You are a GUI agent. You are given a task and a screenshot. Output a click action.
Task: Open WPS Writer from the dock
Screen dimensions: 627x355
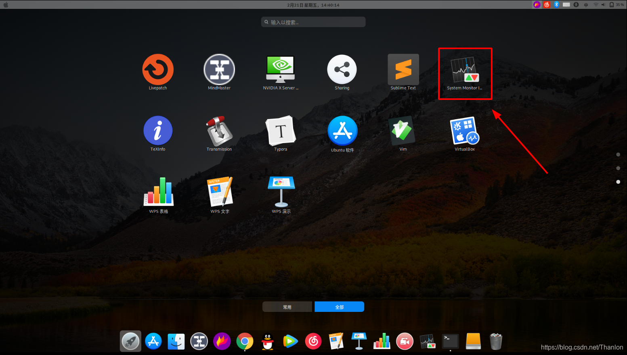[336, 341]
